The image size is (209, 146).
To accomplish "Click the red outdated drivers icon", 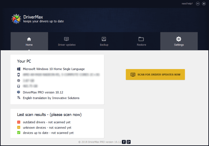I will point(19,122).
